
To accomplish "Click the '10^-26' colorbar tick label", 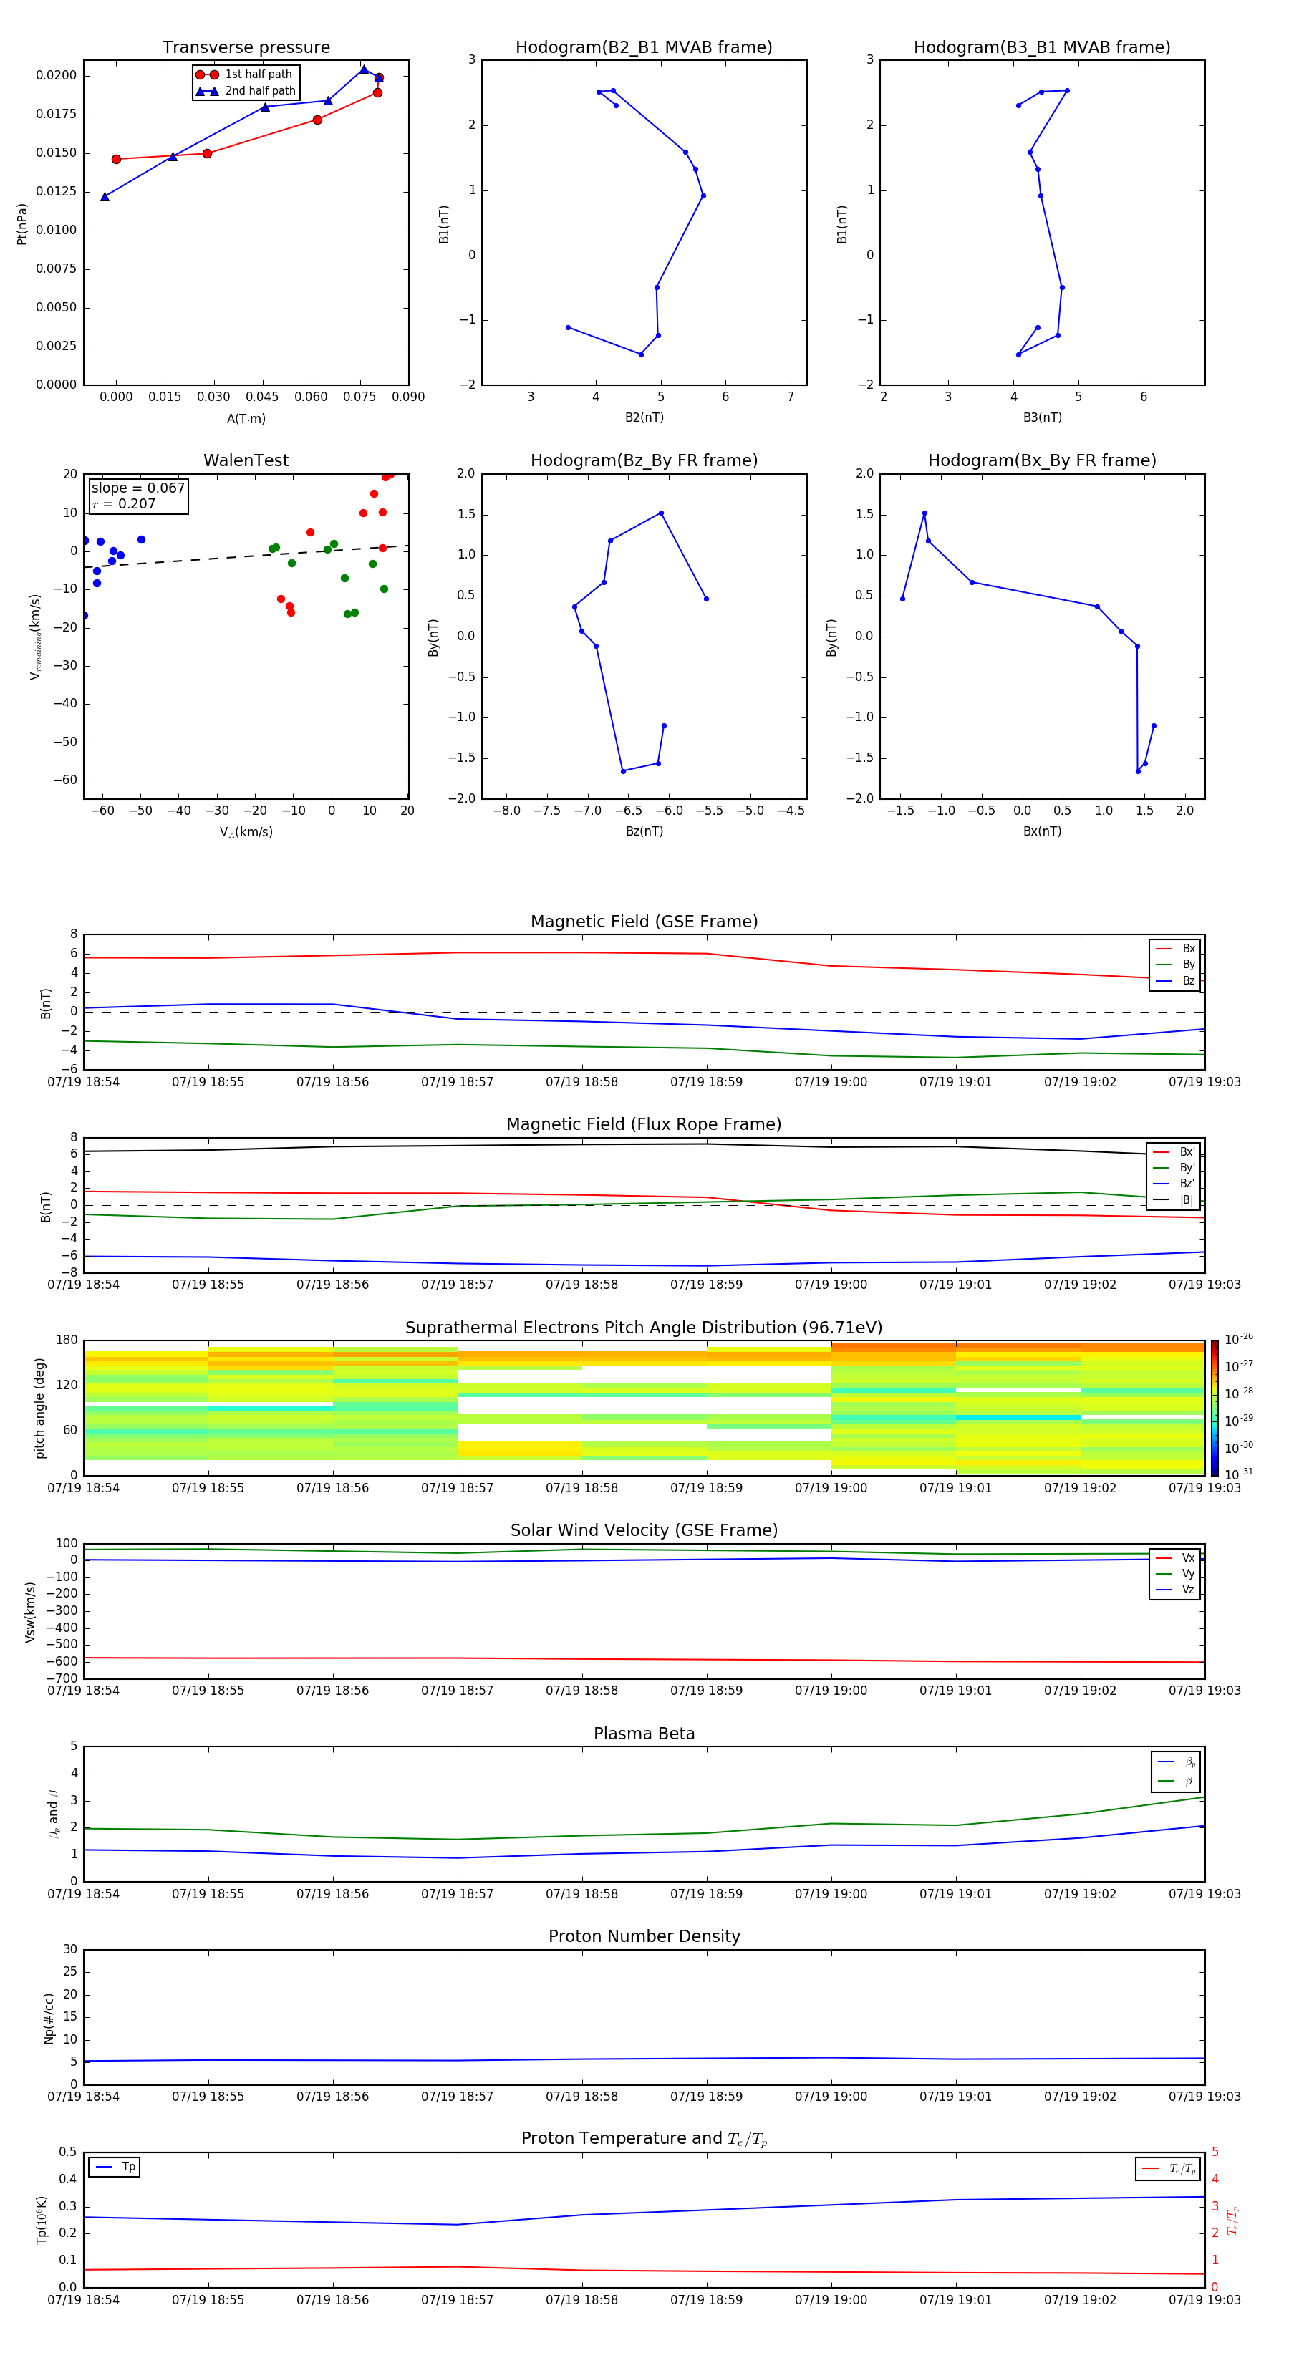I will coord(1239,1339).
